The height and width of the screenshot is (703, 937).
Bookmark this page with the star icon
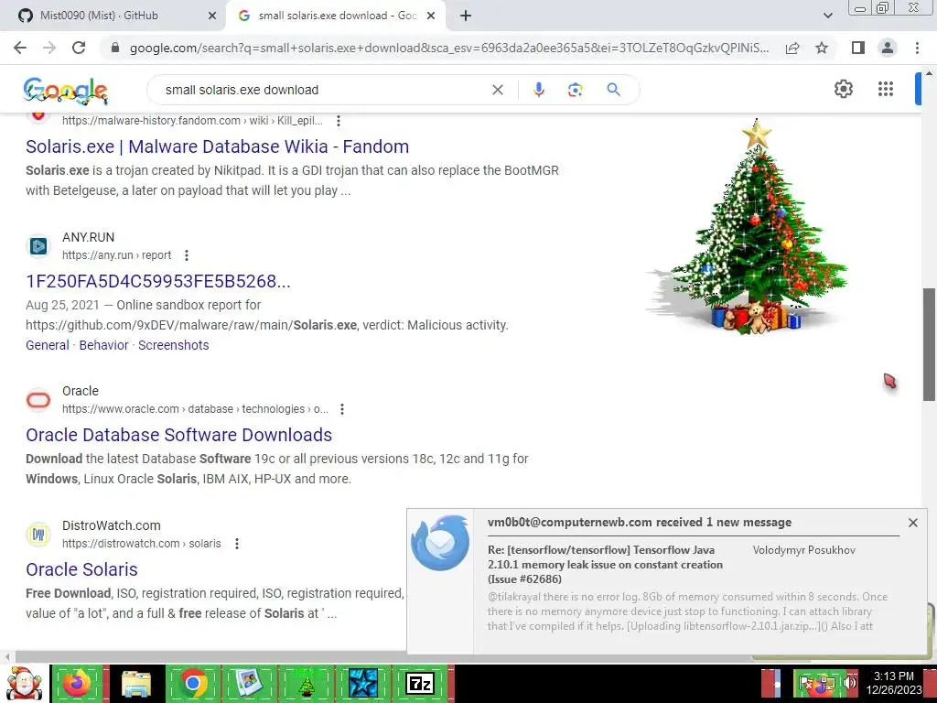[822, 48]
